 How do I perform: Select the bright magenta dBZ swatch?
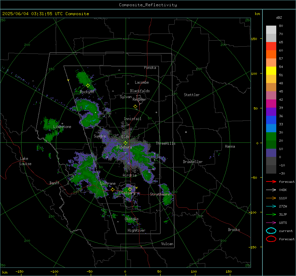[x=271, y=103]
